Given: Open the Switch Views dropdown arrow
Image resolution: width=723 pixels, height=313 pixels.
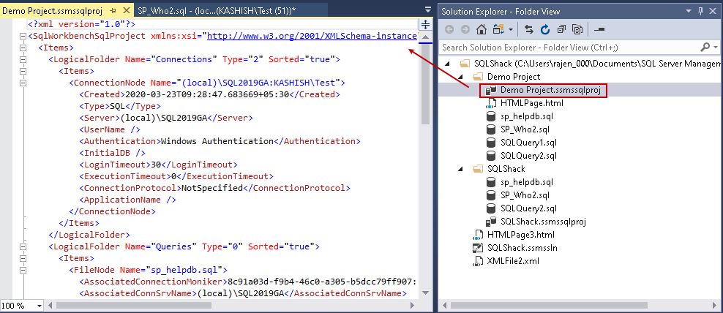Looking at the screenshot, I should click(x=511, y=30).
